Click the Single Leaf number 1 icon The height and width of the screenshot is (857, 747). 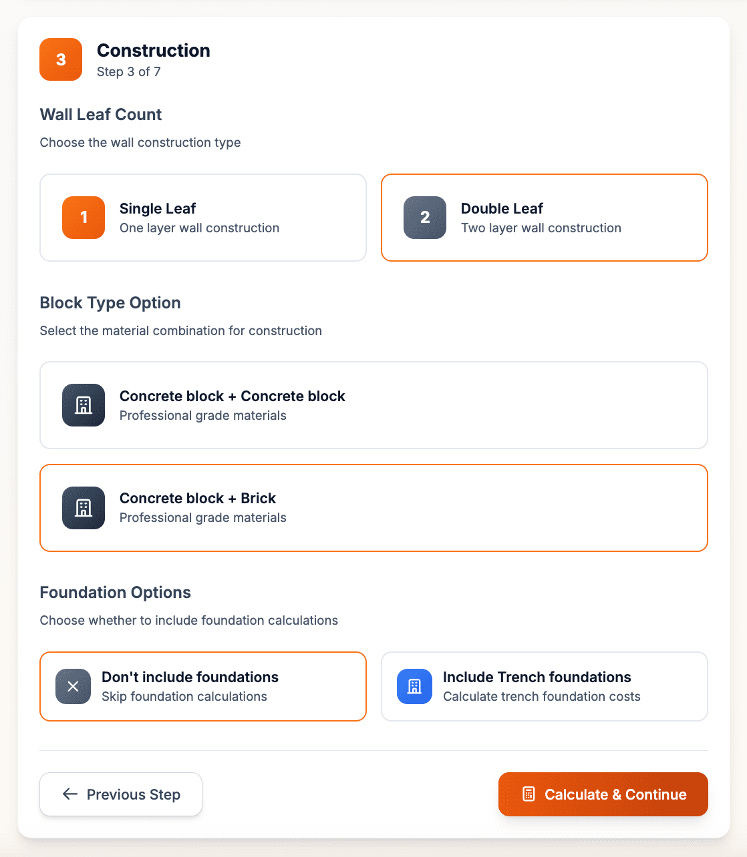point(84,218)
